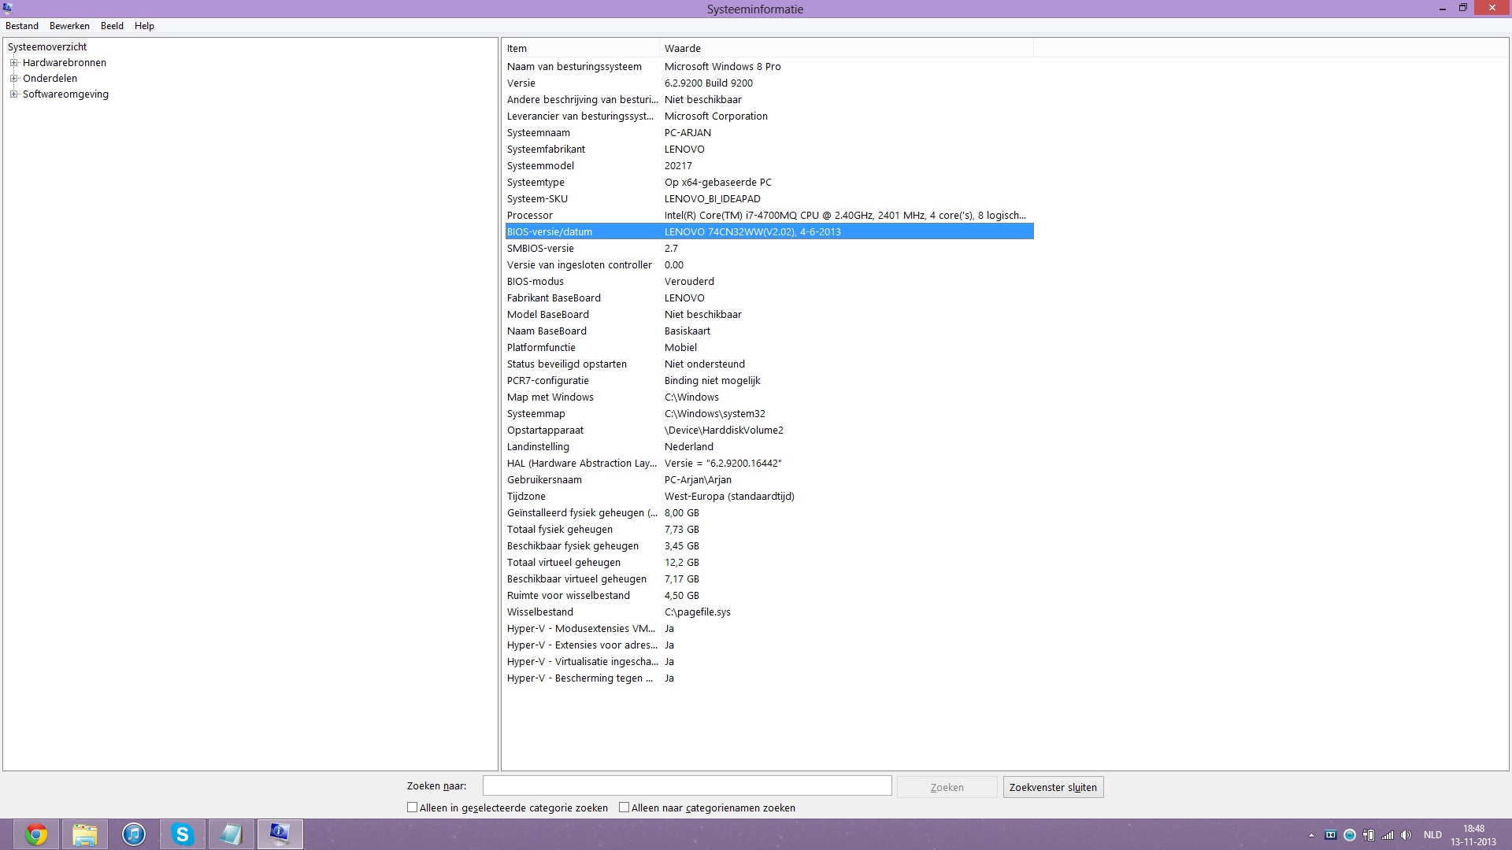
Task: Select the Gebruikersnaam row
Action: tap(769, 480)
